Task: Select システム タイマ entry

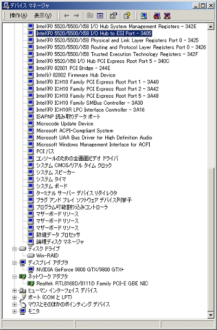Action: coord(51,179)
